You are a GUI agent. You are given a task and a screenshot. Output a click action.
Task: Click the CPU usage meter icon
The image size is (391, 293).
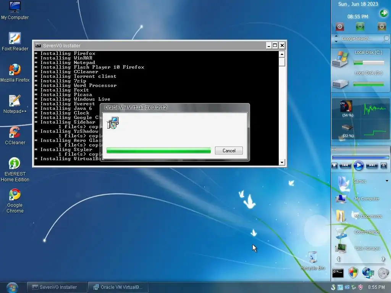[x=346, y=106]
